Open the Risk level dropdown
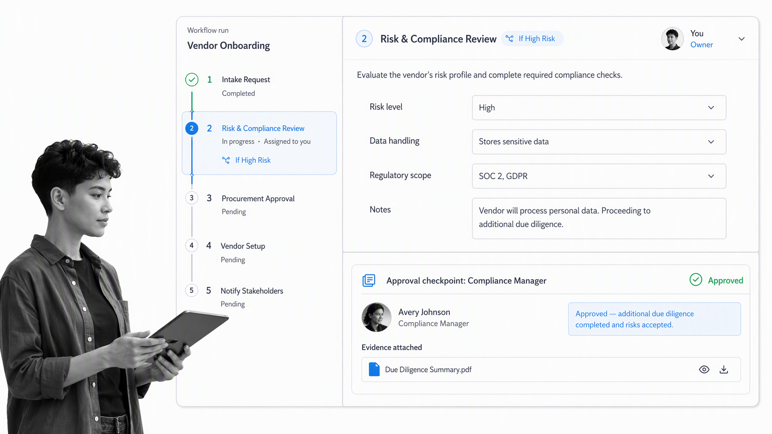 click(x=599, y=107)
